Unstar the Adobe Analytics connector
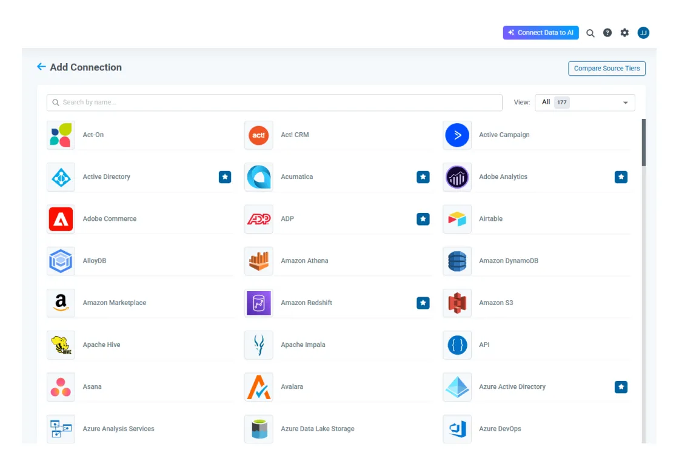Image resolution: width=679 pixels, height=461 pixels. pos(621,177)
